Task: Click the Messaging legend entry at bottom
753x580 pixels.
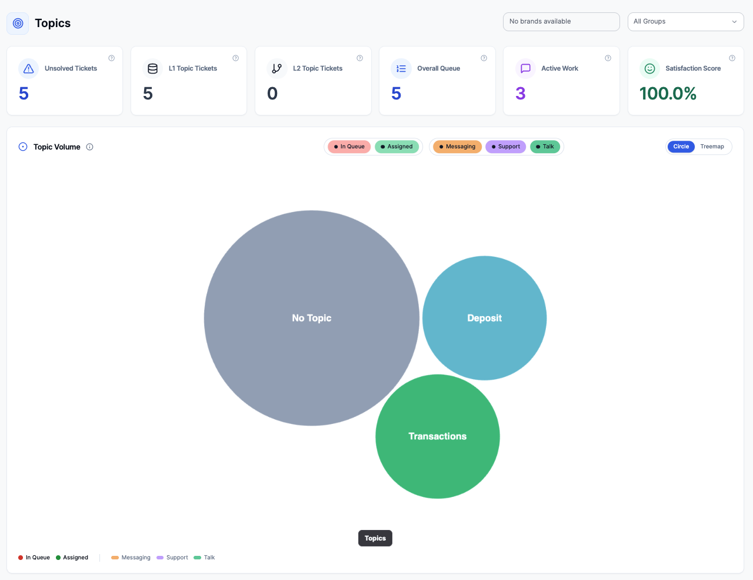Action: tap(131, 558)
